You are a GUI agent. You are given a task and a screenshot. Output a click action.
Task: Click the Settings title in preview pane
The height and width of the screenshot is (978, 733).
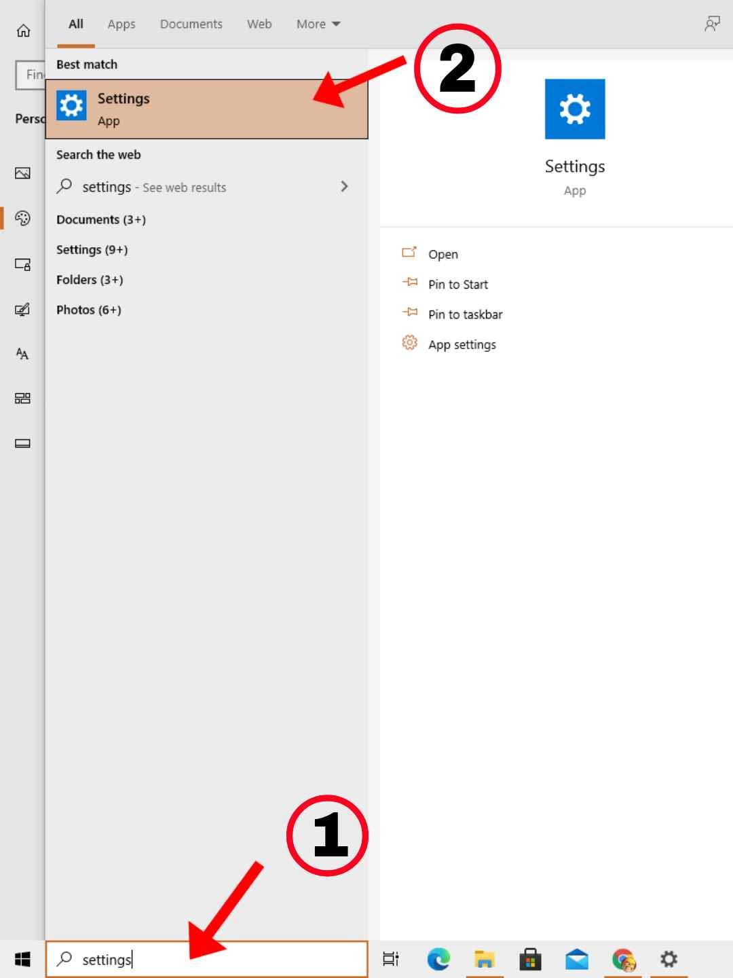(x=575, y=166)
